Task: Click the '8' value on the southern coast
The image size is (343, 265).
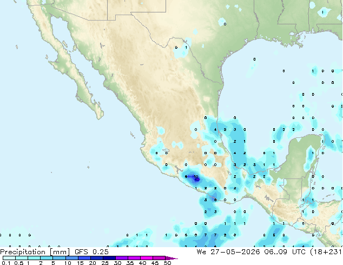Action: pos(215,200)
